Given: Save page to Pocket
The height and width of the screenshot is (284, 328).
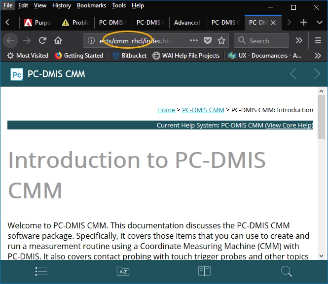Looking at the screenshot, I should (208, 40).
